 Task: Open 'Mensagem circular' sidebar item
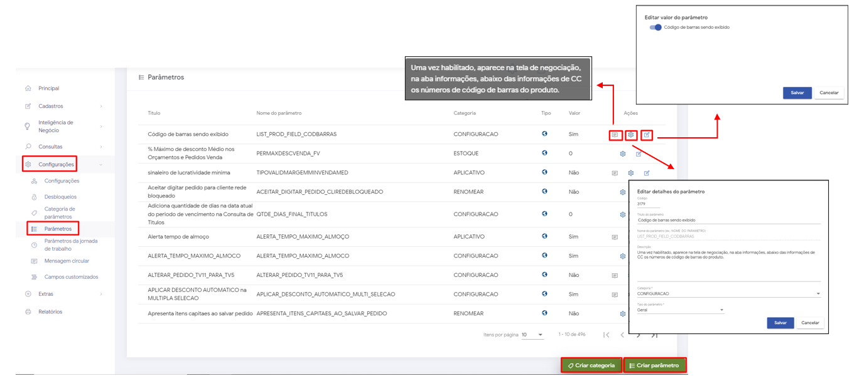pos(67,261)
